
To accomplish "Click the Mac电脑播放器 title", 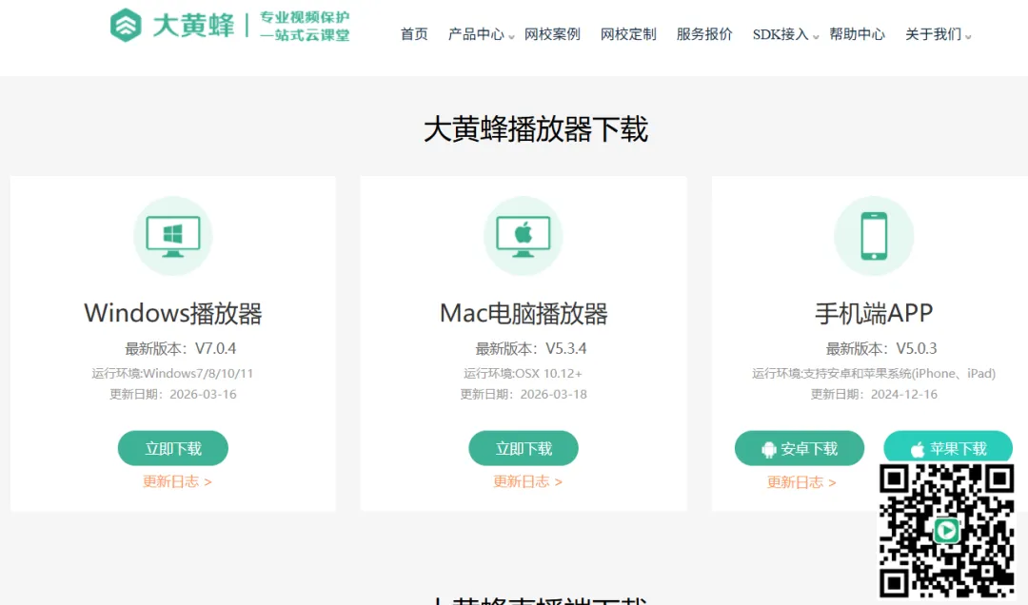I will pyautogui.click(x=524, y=313).
